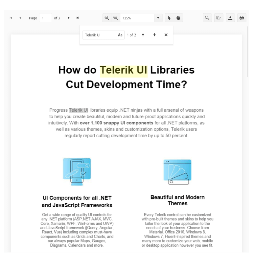Go to the previous page
Image resolution: width=253 pixels, height=273 pixels.
tap(20, 18)
